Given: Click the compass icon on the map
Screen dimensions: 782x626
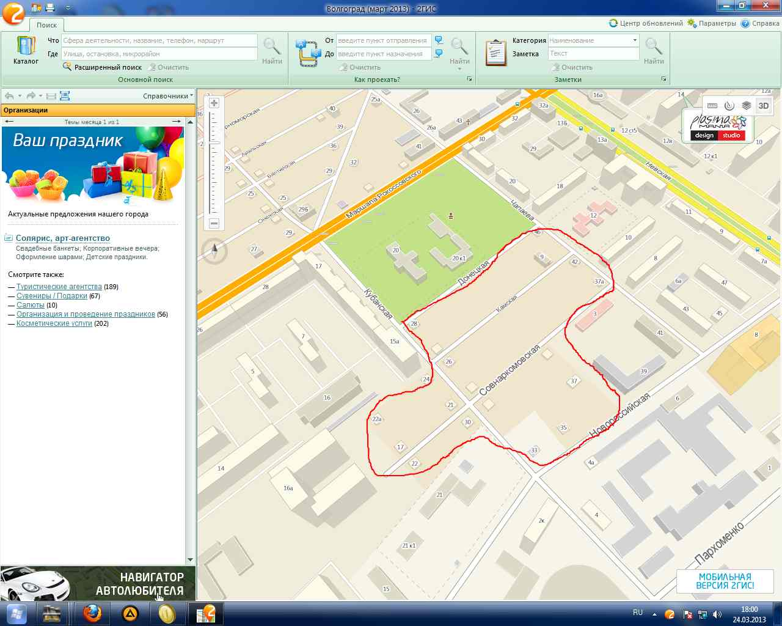Looking at the screenshot, I should pyautogui.click(x=214, y=250).
